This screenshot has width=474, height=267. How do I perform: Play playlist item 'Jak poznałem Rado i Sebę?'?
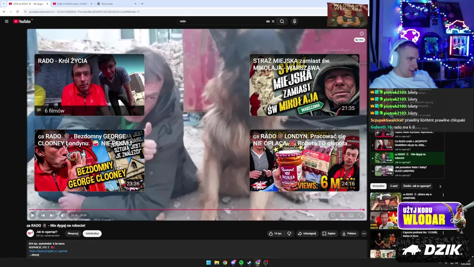tap(408, 171)
